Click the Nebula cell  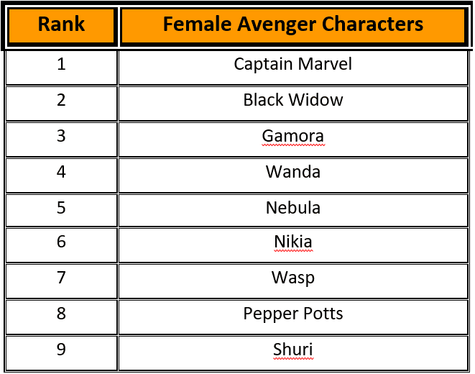click(293, 210)
